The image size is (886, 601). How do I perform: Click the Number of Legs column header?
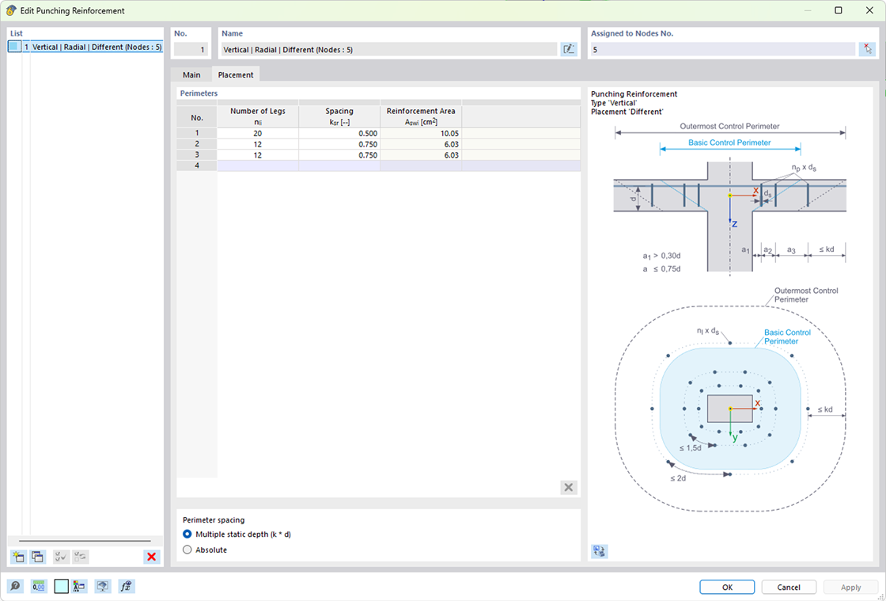pyautogui.click(x=258, y=116)
